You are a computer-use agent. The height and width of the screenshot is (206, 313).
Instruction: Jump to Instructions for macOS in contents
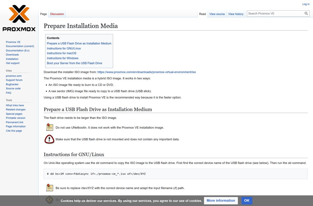[x=62, y=53]
